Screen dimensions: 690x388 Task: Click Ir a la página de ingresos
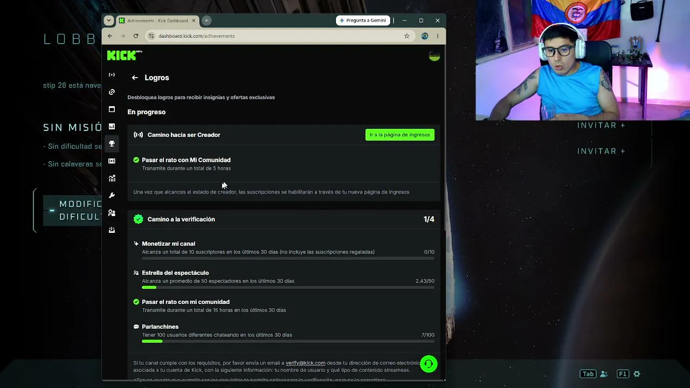coord(400,135)
